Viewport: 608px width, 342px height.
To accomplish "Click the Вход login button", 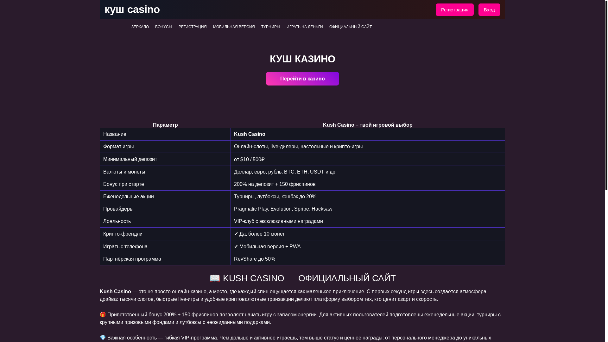I will click(x=489, y=9).
